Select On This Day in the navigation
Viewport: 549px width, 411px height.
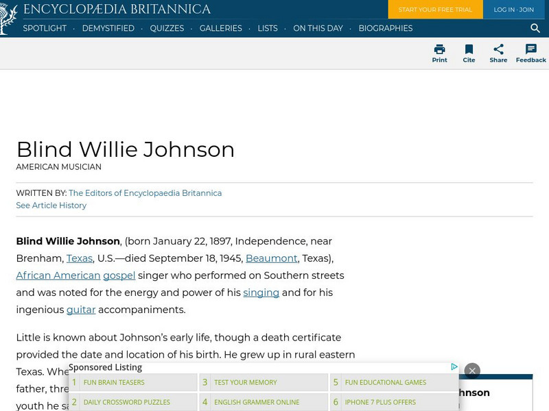[318, 29]
